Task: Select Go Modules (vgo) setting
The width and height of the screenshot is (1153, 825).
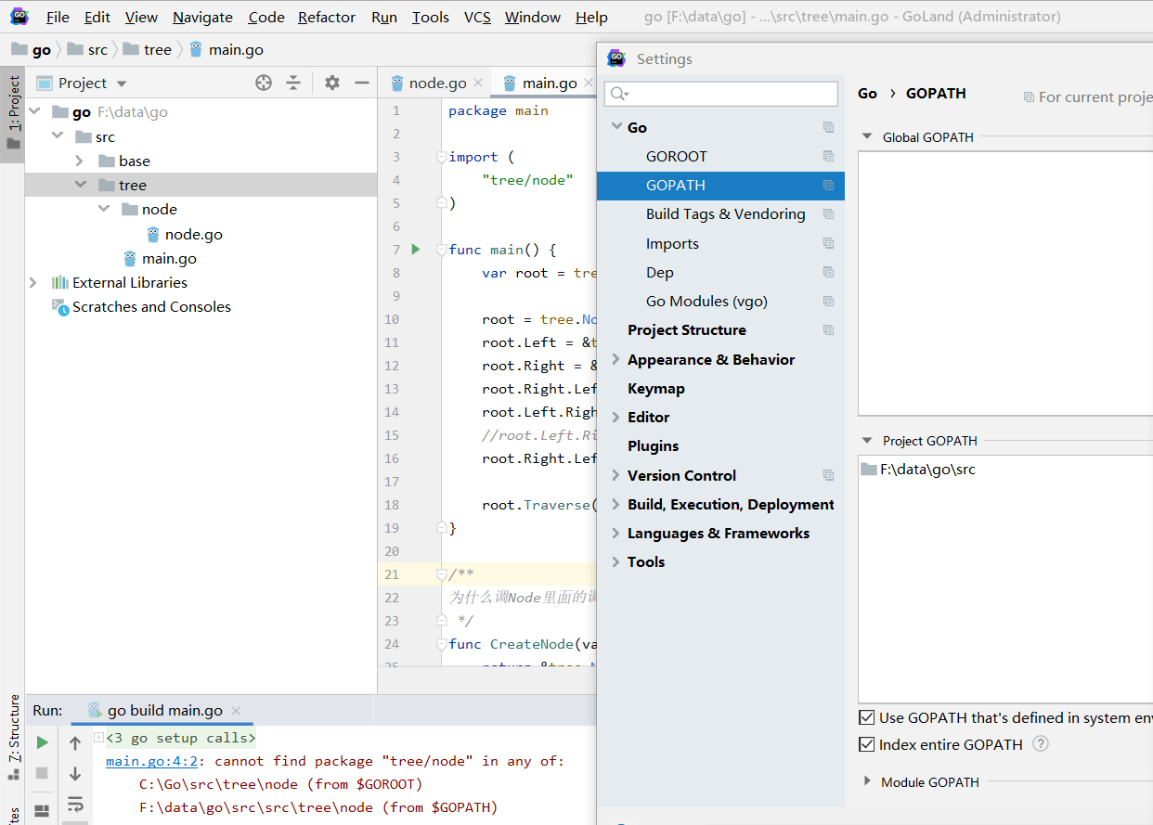Action: (706, 301)
